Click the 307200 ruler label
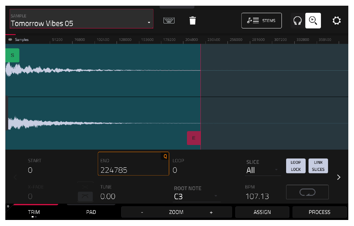The image size is (354, 226). (280, 39)
